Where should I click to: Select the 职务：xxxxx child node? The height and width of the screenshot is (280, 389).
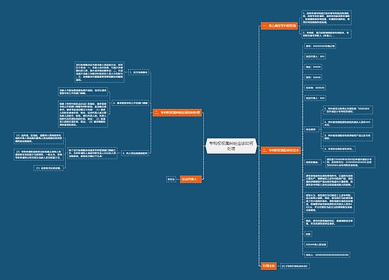(x=314, y=77)
